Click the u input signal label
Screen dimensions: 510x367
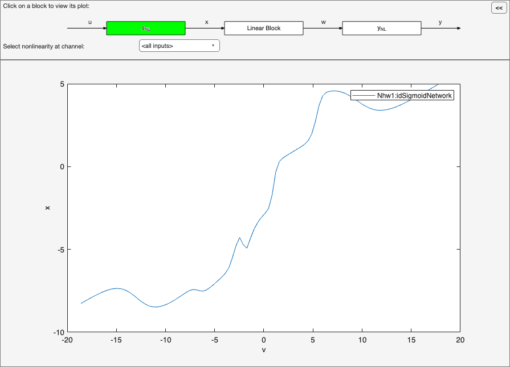click(x=90, y=22)
